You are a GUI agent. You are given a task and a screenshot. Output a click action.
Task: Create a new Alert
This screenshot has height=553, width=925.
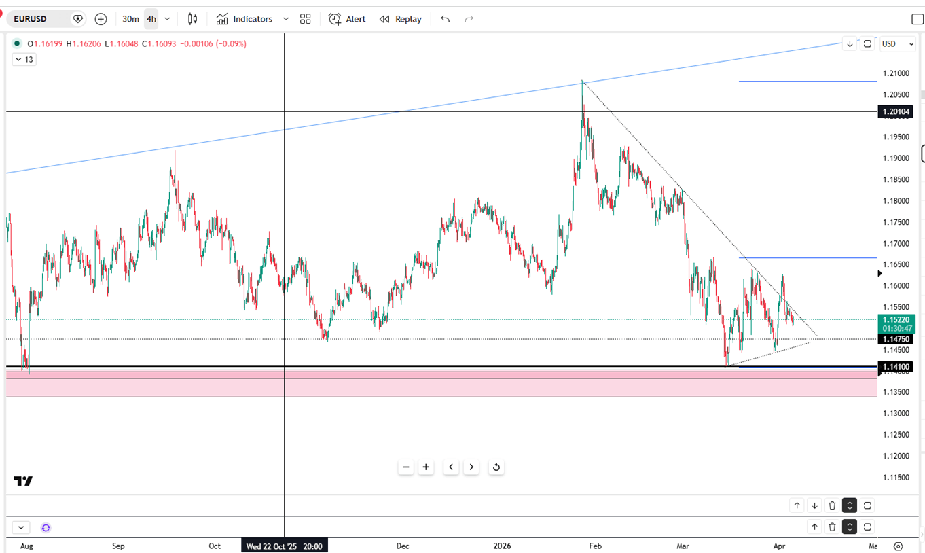pyautogui.click(x=347, y=19)
